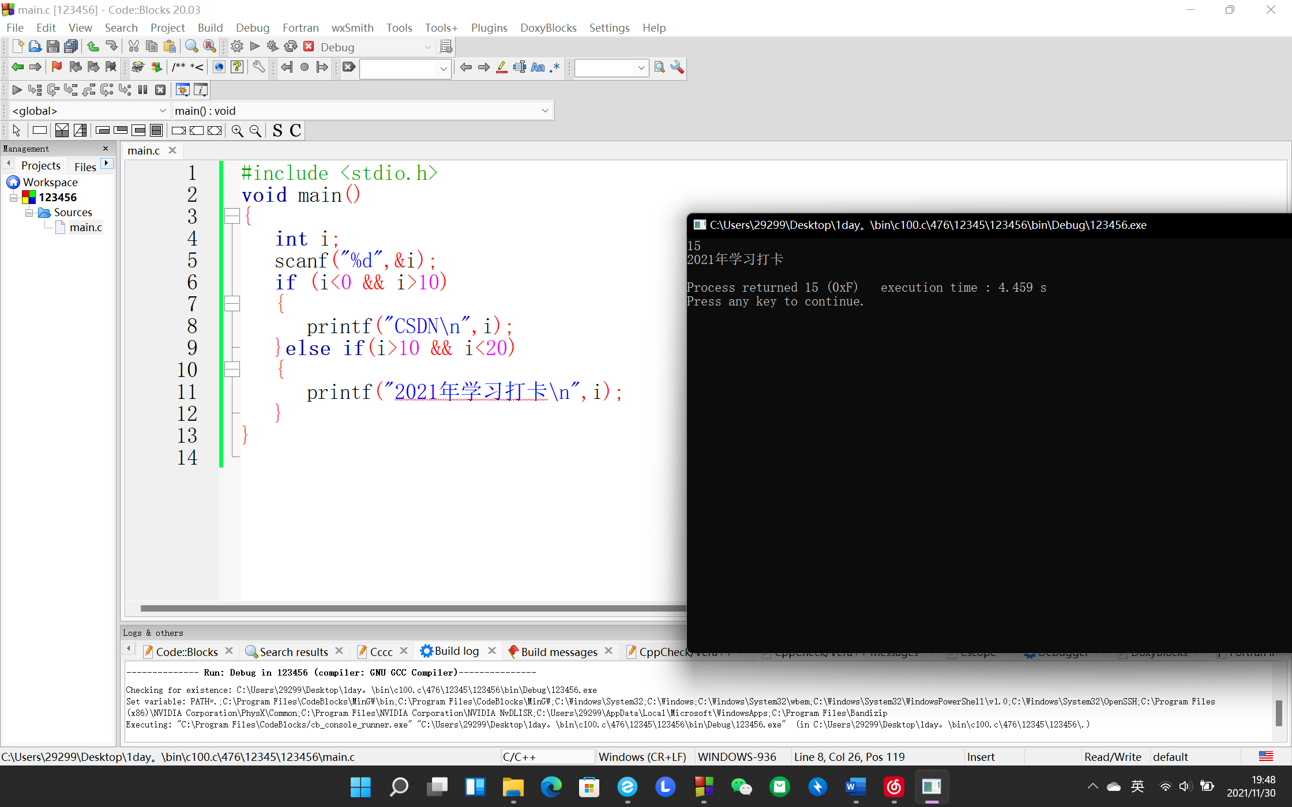This screenshot has height=807, width=1292.
Task: Run the program with play icon
Action: click(x=255, y=47)
